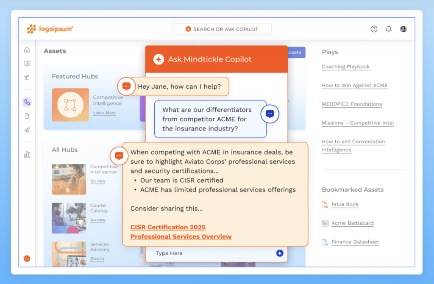The height and width of the screenshot is (284, 434).
Task: Click the blue send button in chat input
Action: point(280,253)
